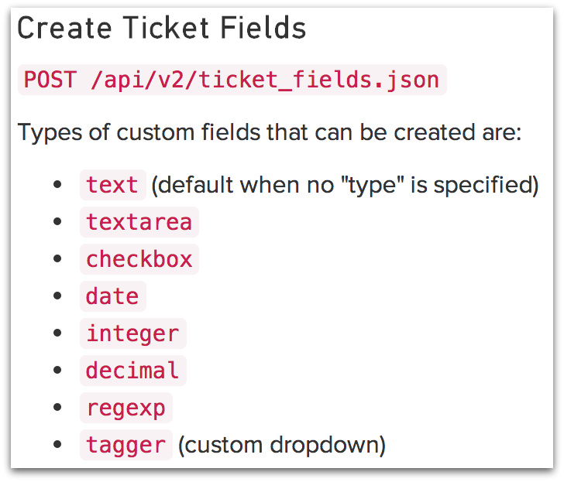
Task: Click the POST /api/v2/ticket_fields.json endpoint code
Action: 232,80
